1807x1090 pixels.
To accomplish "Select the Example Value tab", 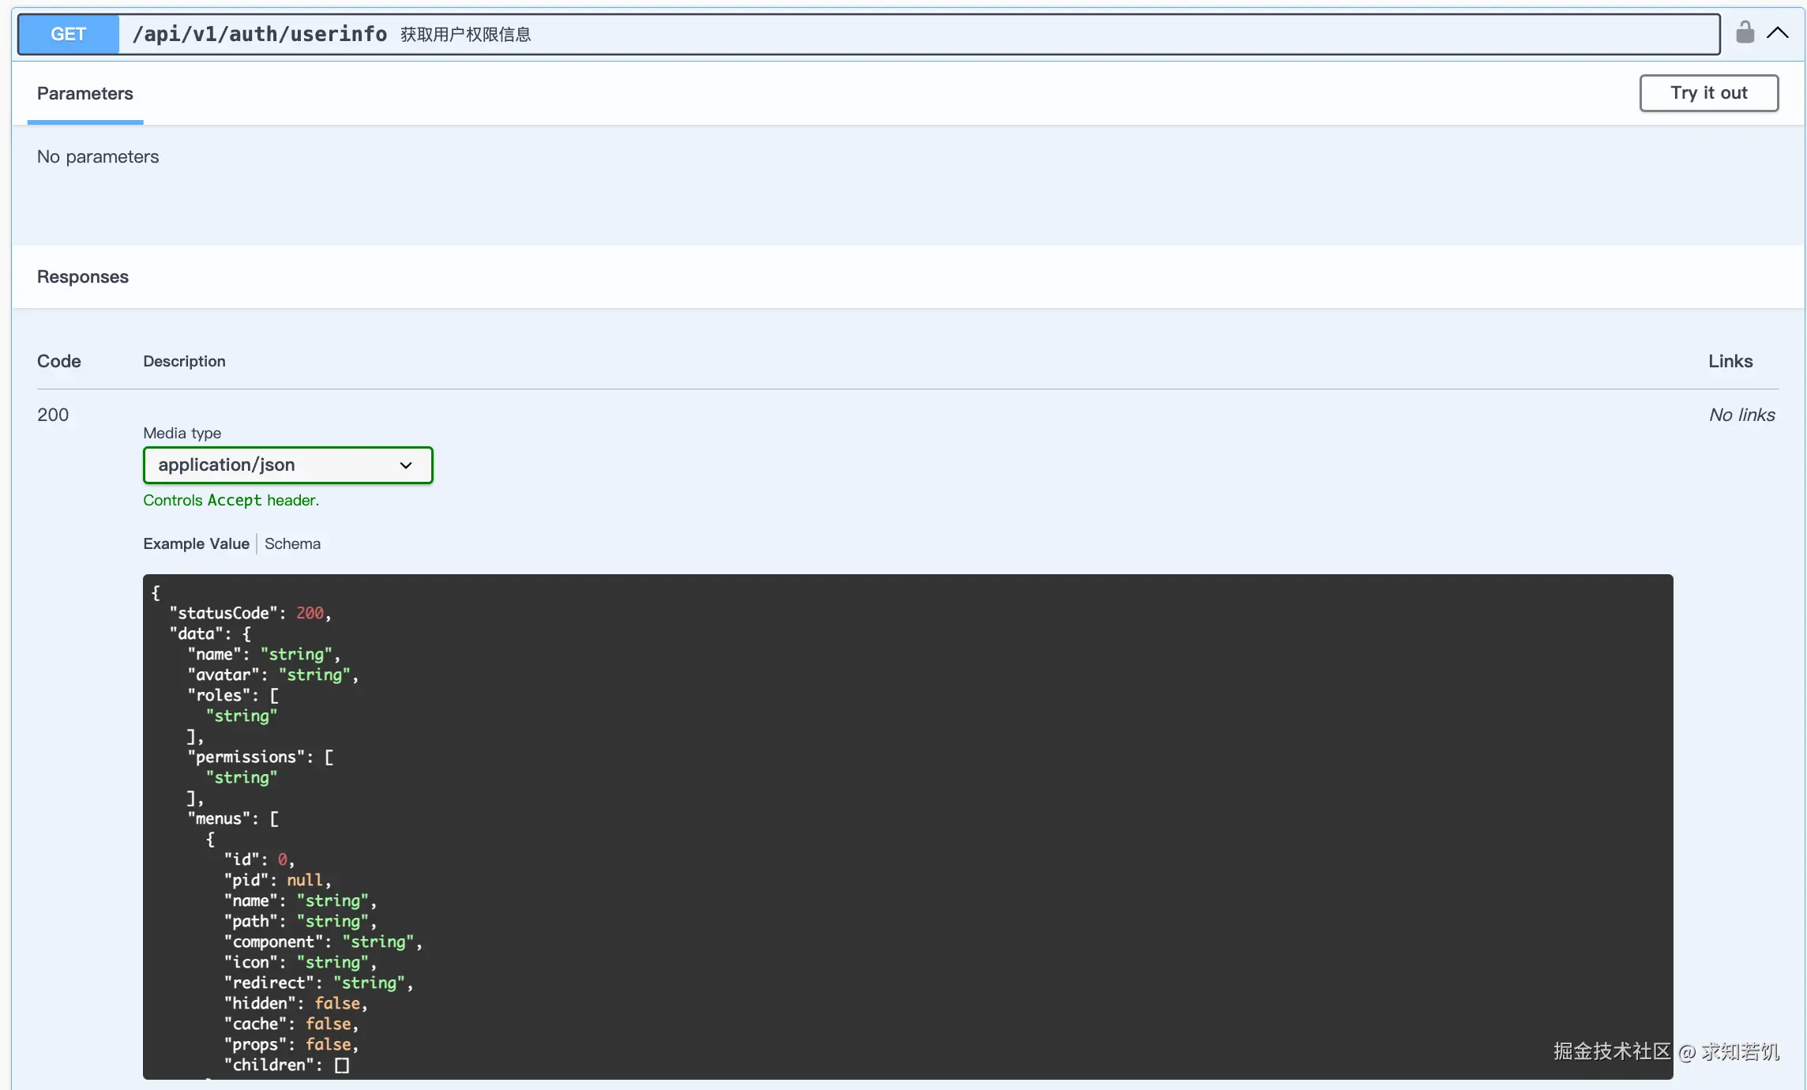I will point(196,543).
